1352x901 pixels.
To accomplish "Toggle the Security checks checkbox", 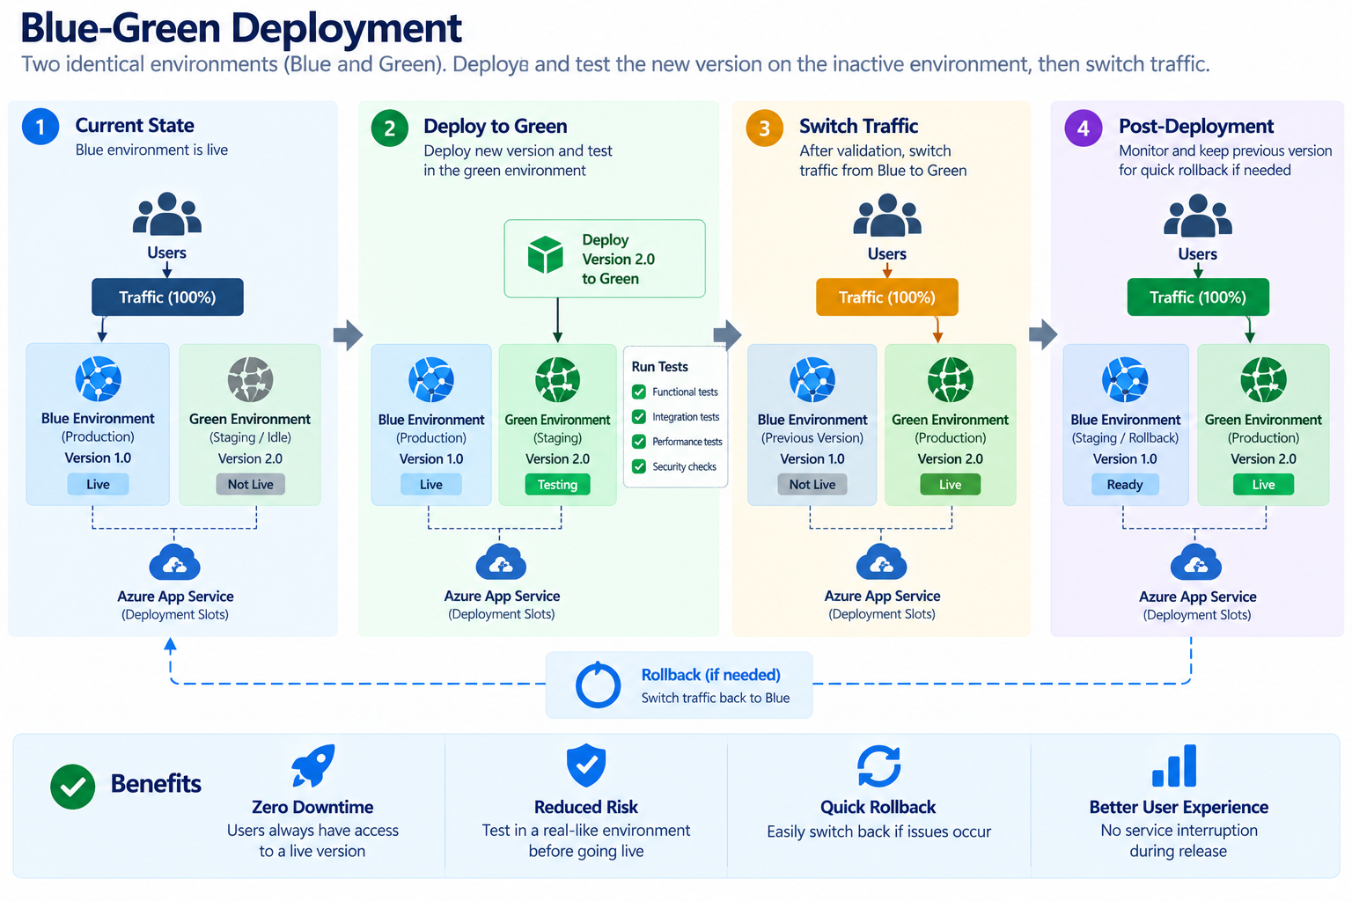I will tap(639, 466).
